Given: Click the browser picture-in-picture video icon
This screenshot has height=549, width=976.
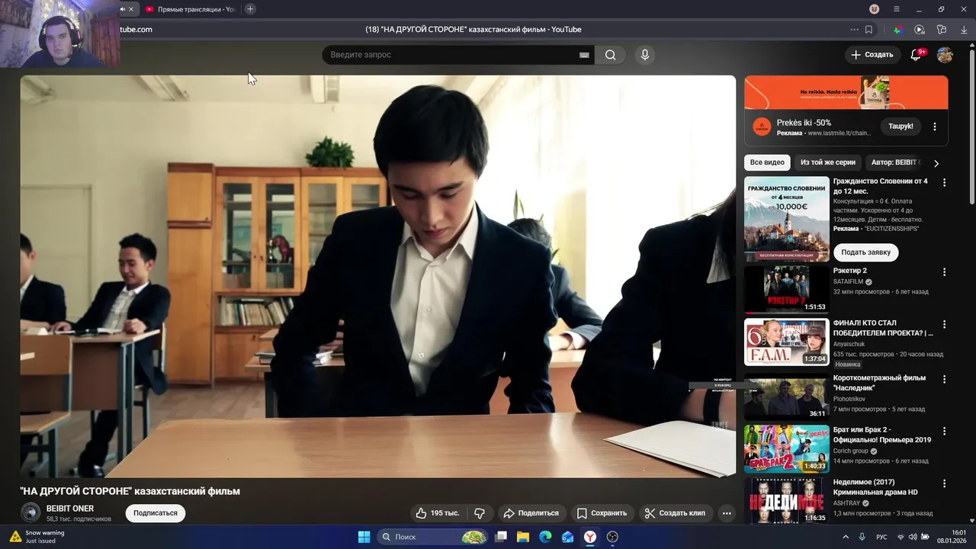Looking at the screenshot, I should click(919, 30).
